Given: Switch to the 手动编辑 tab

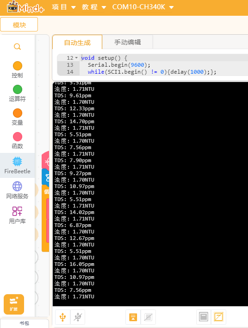Looking at the screenshot, I should point(127,42).
